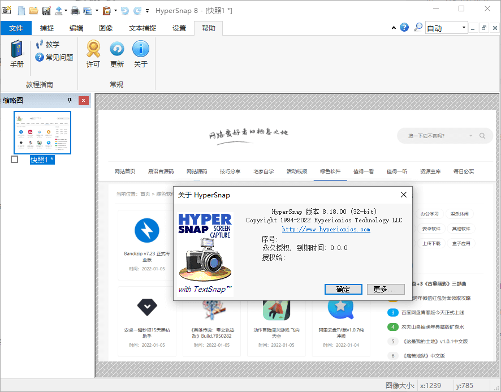Image resolution: width=501 pixels, height=392 pixels.
Task: Create a new blank image
Action: [x=21, y=11]
